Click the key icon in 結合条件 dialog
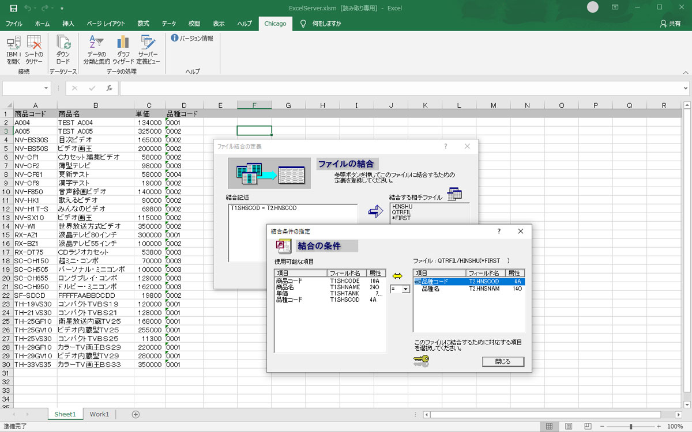The height and width of the screenshot is (432, 692). [x=422, y=361]
